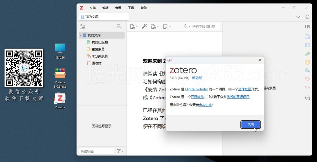Click the zotero logo in About dialog
The height and width of the screenshot is (162, 317).
183,70
